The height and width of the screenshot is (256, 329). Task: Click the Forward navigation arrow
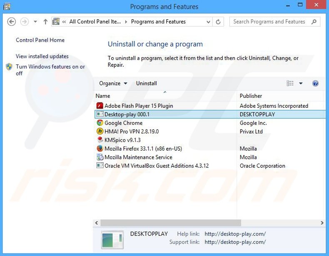click(x=24, y=22)
